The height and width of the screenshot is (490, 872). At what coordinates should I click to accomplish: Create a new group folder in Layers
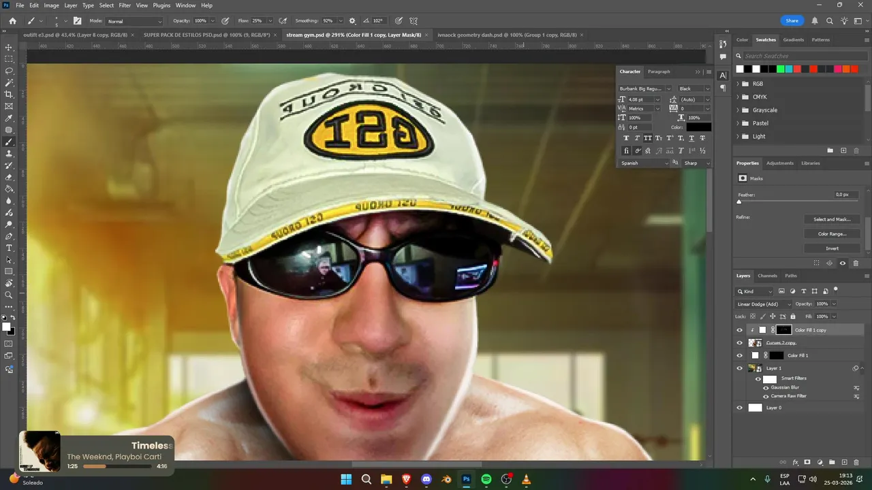[x=832, y=463]
